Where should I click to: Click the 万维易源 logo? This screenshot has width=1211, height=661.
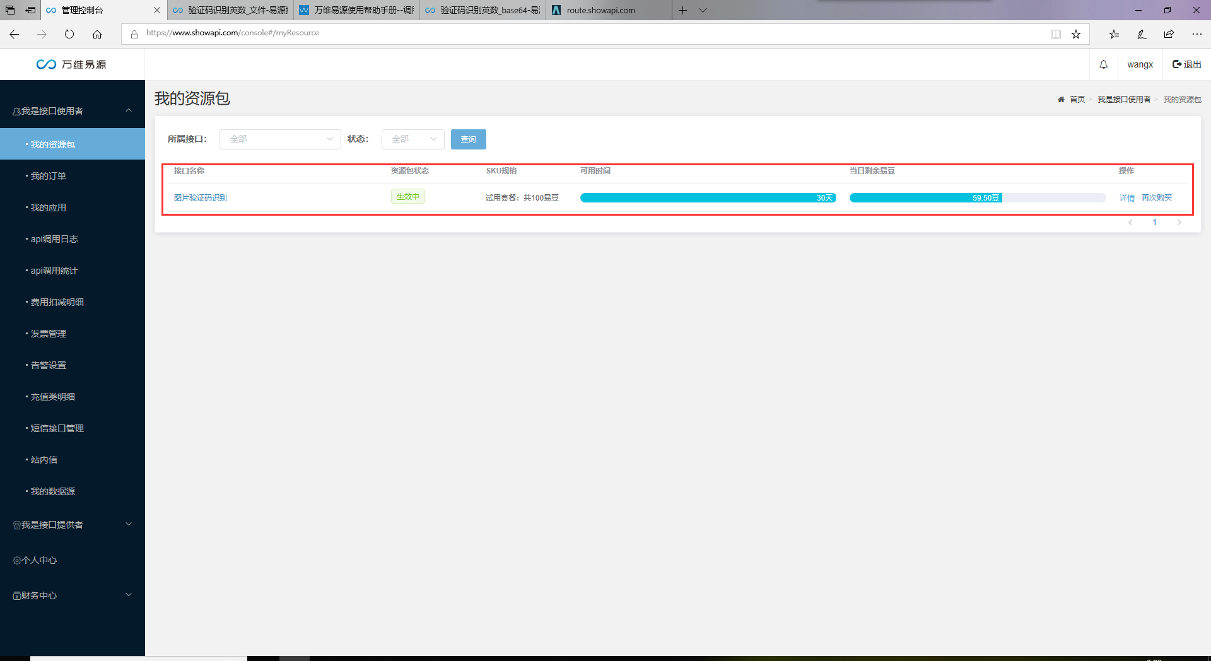coord(71,64)
